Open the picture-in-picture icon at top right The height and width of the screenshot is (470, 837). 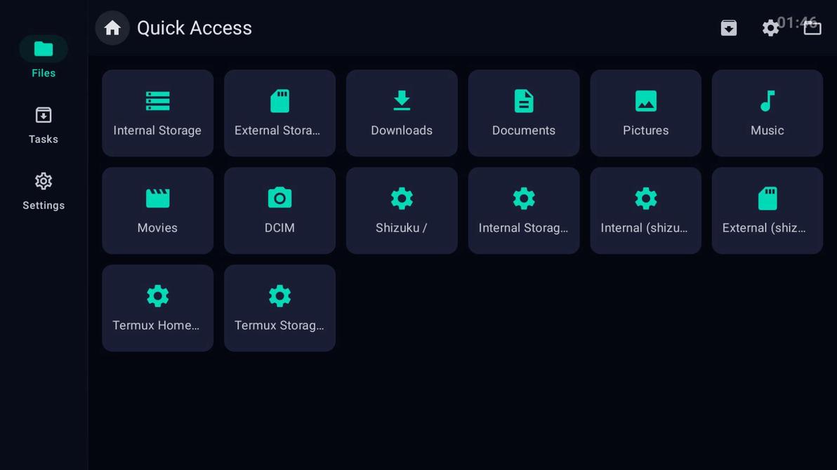click(x=812, y=27)
